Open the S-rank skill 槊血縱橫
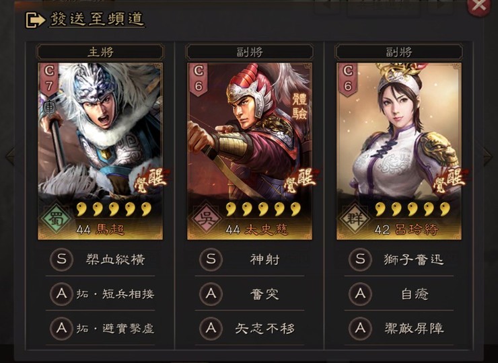The image size is (498, 363). click(x=115, y=259)
